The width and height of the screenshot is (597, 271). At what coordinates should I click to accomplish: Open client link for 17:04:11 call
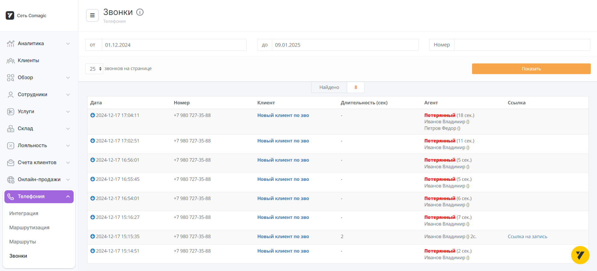pyautogui.click(x=283, y=115)
